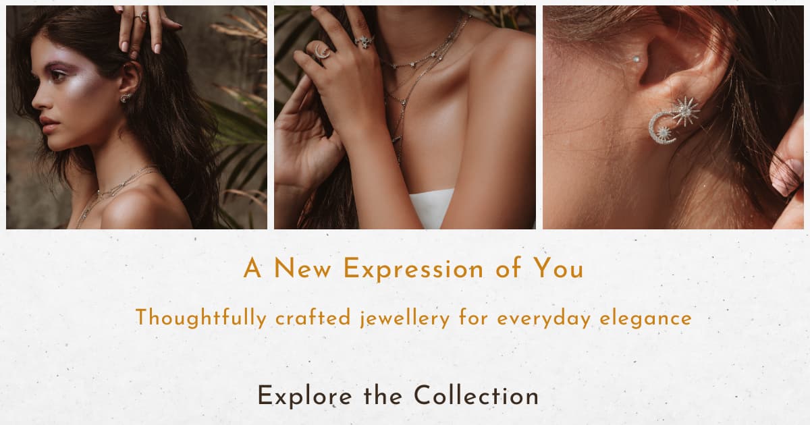Click the white strapless top in middle photo
Screen dimensions: 810x425
[x=432, y=208]
